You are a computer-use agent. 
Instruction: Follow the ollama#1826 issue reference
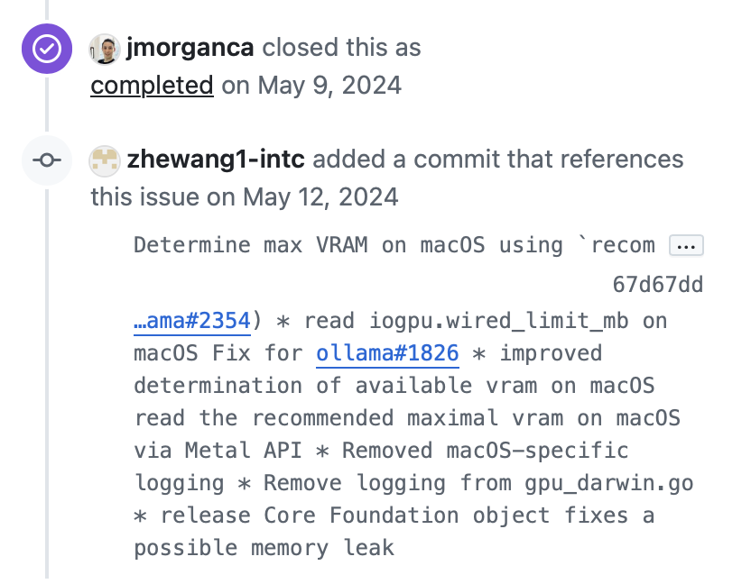pos(387,353)
